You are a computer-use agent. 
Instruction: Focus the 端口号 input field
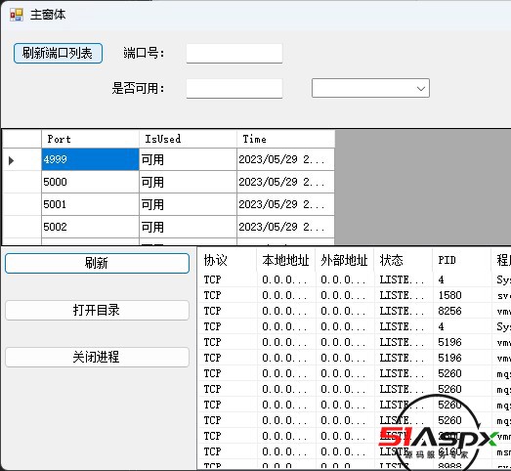[x=234, y=53]
